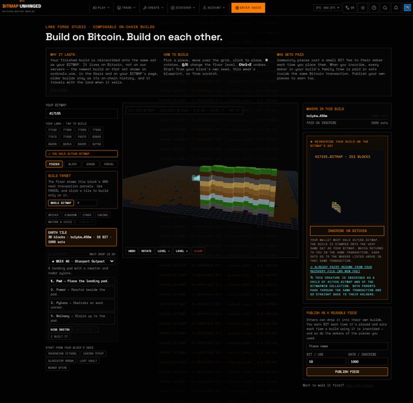
Task: Focus the Your Bitmap number field
Action: click(81, 113)
